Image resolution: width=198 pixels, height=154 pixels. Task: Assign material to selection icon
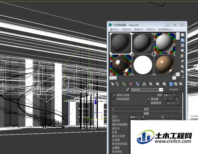click(x=124, y=84)
